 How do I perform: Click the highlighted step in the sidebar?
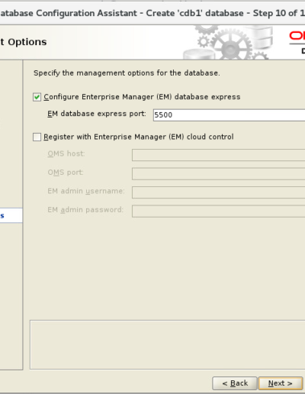pyautogui.click(x=11, y=215)
